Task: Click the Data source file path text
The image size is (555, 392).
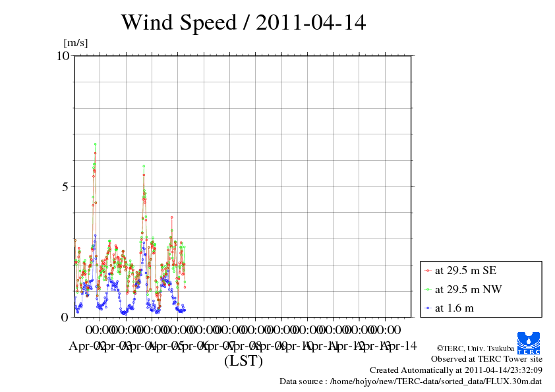Action: (x=411, y=381)
